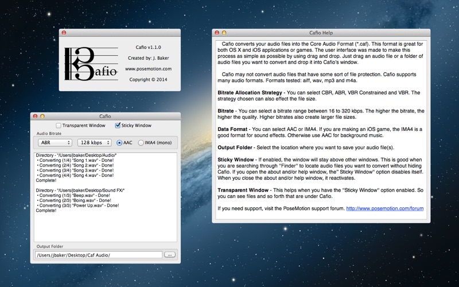The image size is (459, 287).
Task: Click the Output Folder path field
Action: (x=98, y=255)
